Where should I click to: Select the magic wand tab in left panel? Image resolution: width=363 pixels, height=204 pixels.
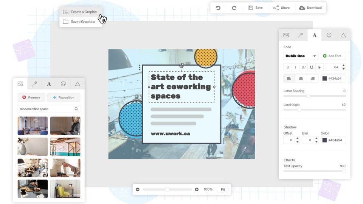pyautogui.click(x=34, y=84)
